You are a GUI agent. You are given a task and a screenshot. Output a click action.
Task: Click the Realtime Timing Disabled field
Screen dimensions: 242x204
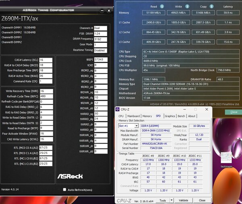(x=100, y=50)
